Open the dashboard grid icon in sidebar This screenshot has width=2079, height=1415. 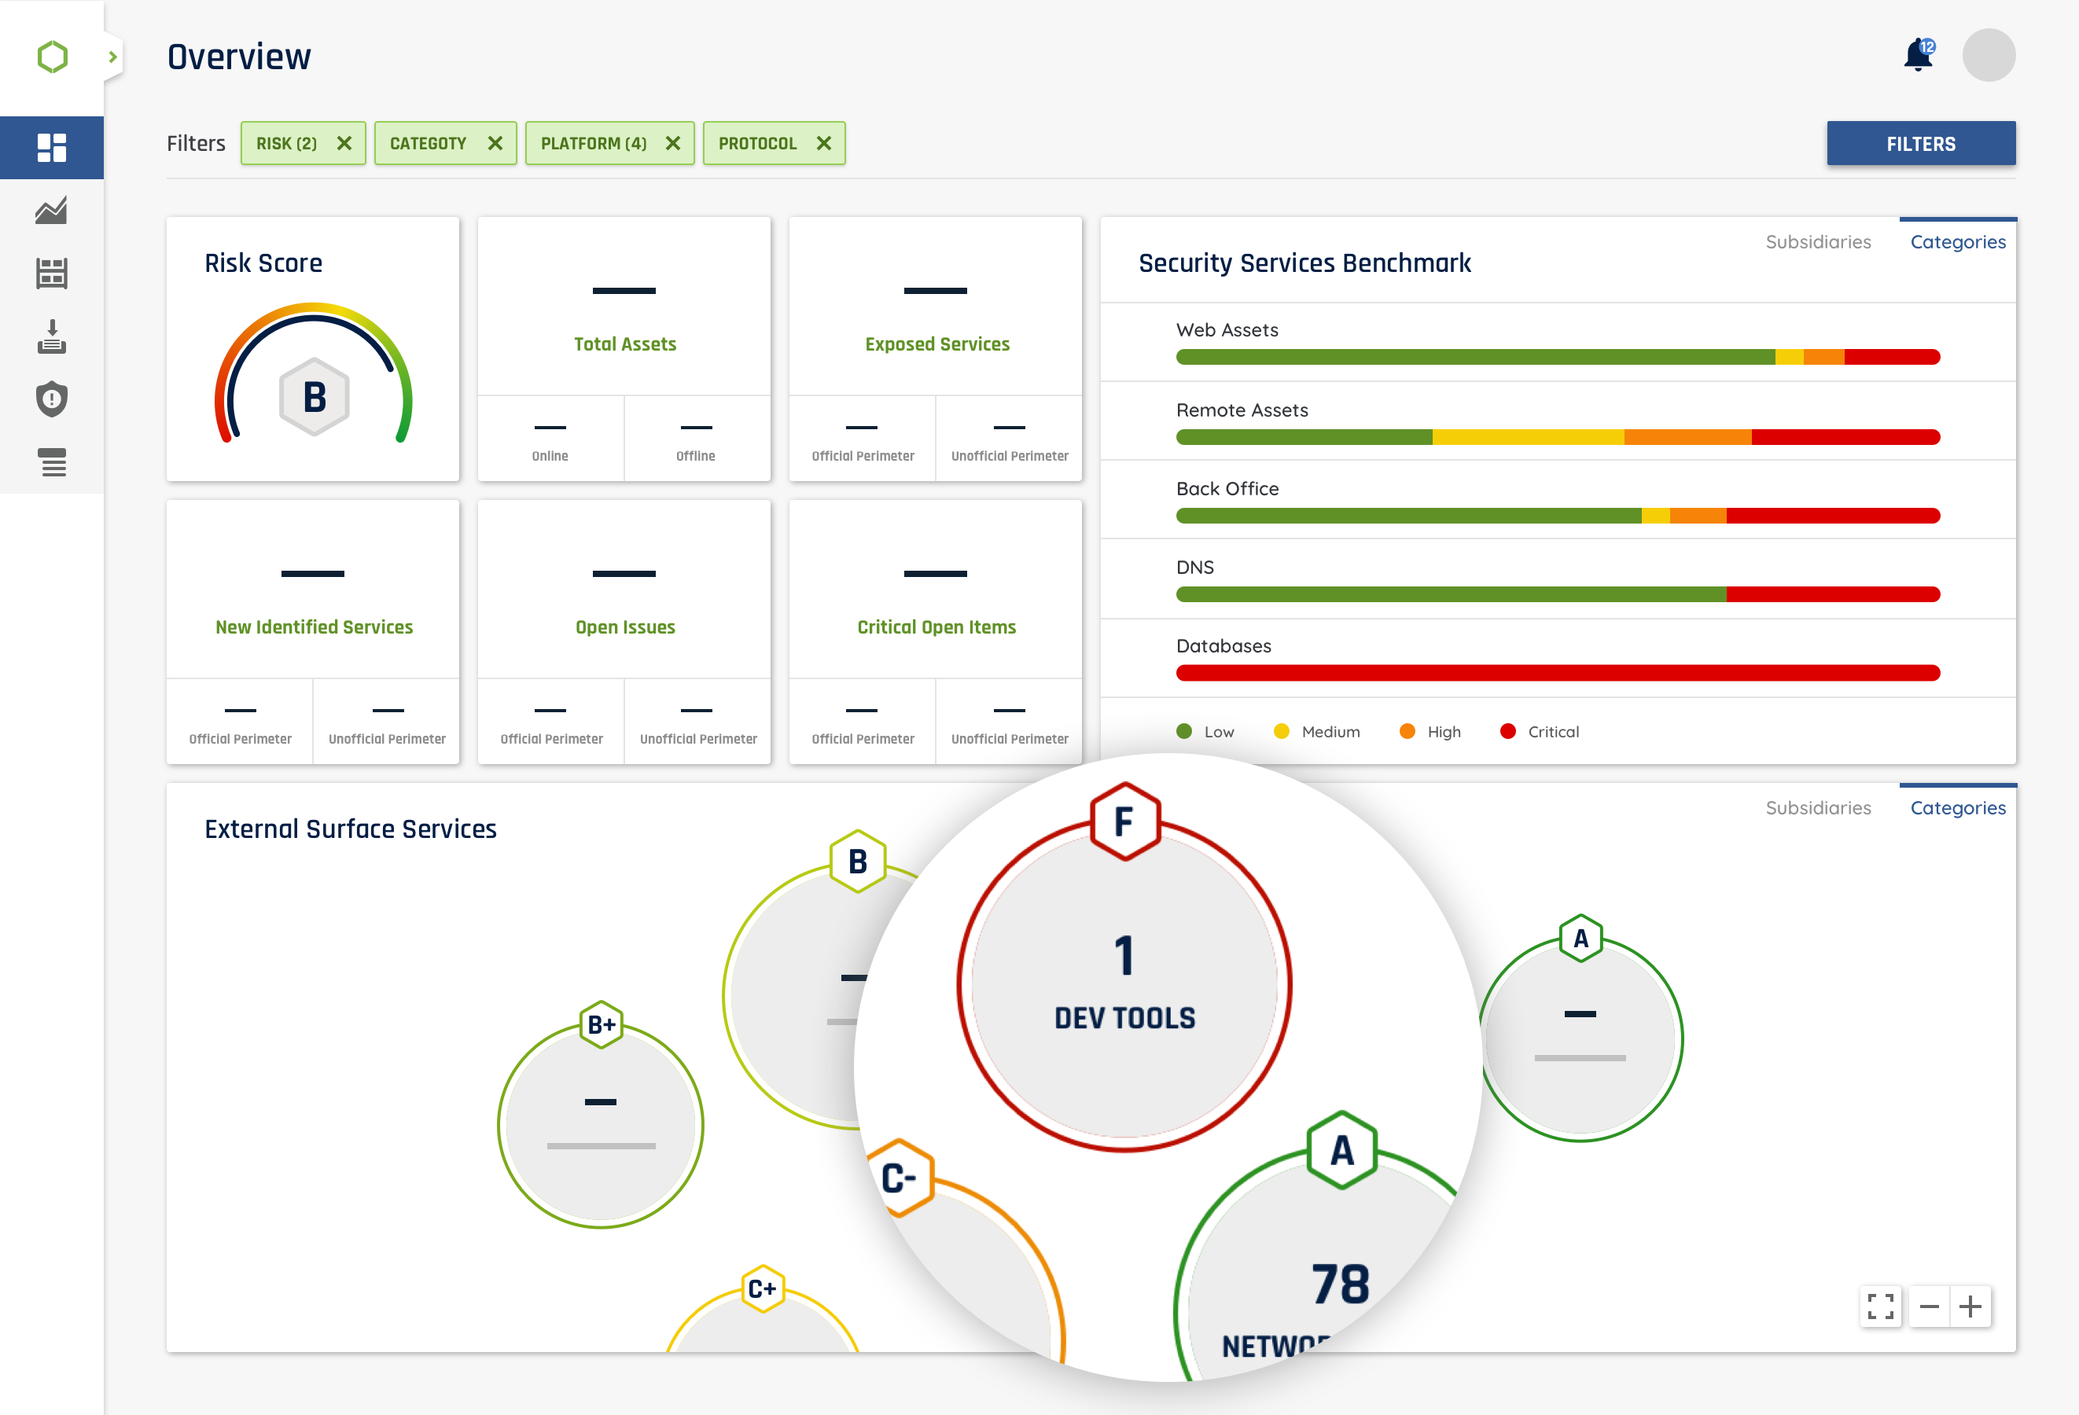pyautogui.click(x=52, y=148)
